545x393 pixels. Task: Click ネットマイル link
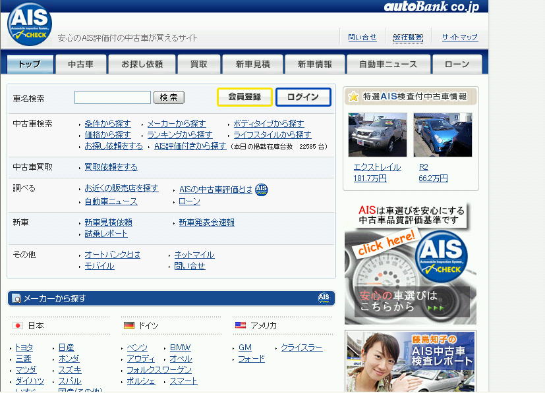pos(194,255)
